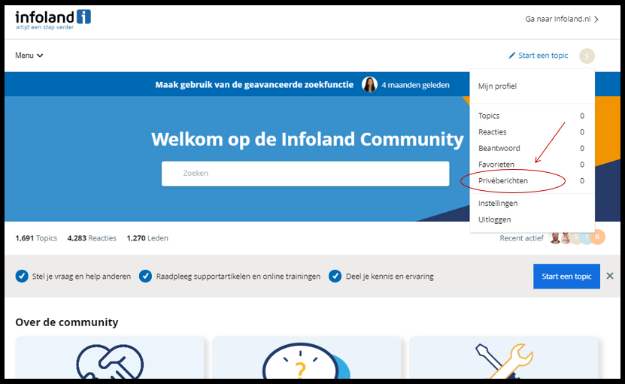625x384 pixels.
Task: Click the '4,283 Reacties' statistic
Action: point(92,237)
